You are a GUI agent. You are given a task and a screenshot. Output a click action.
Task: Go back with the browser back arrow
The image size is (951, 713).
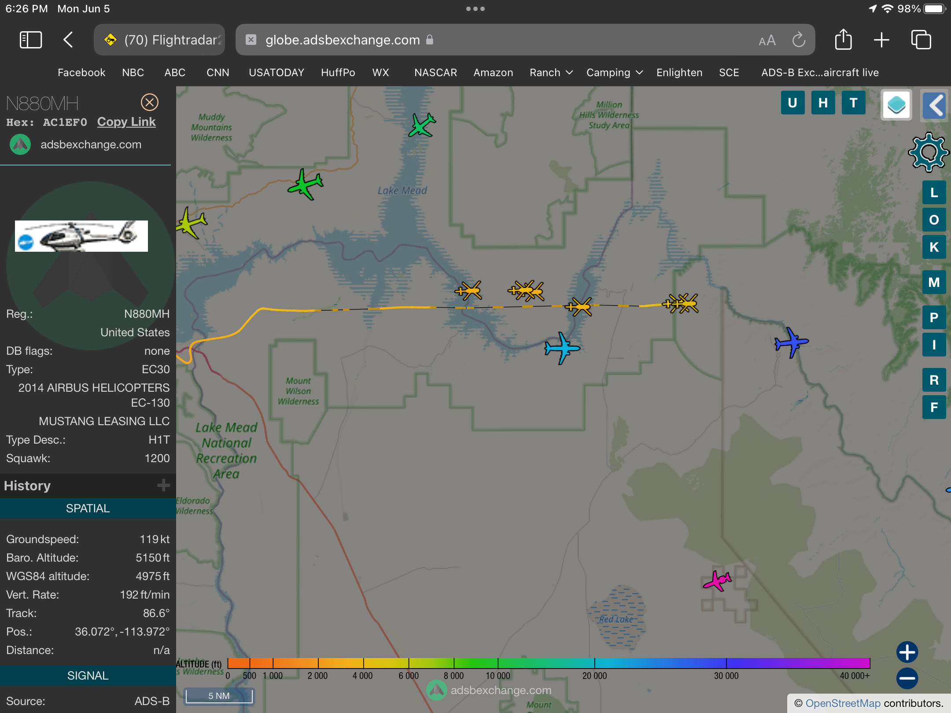click(68, 40)
